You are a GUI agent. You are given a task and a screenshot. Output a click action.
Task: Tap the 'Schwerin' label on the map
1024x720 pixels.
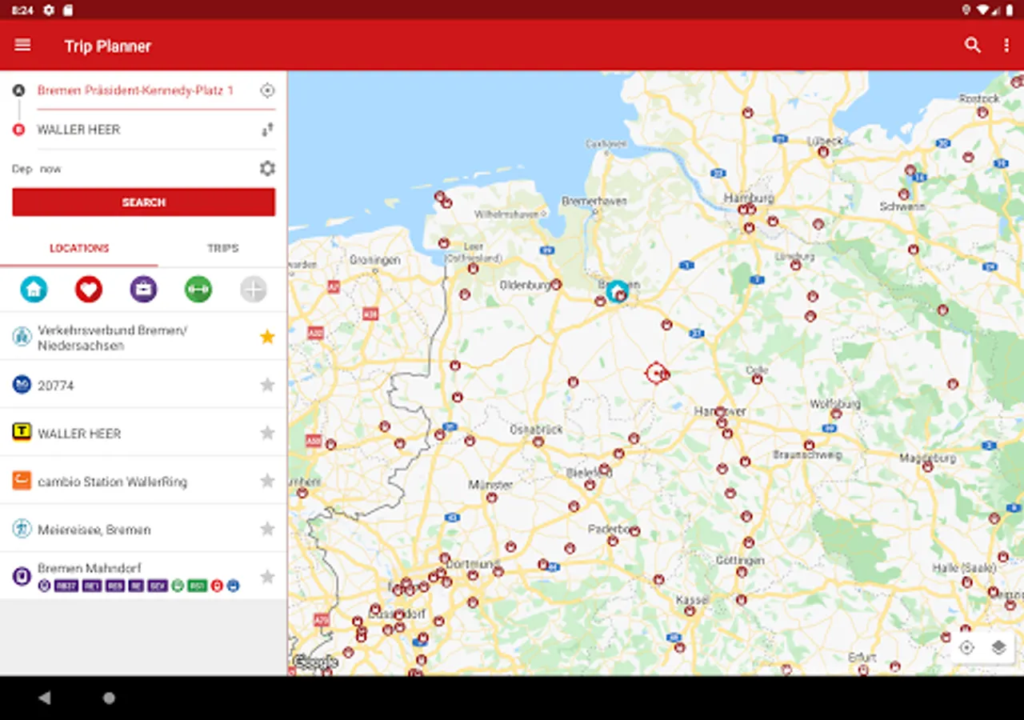[x=902, y=206]
